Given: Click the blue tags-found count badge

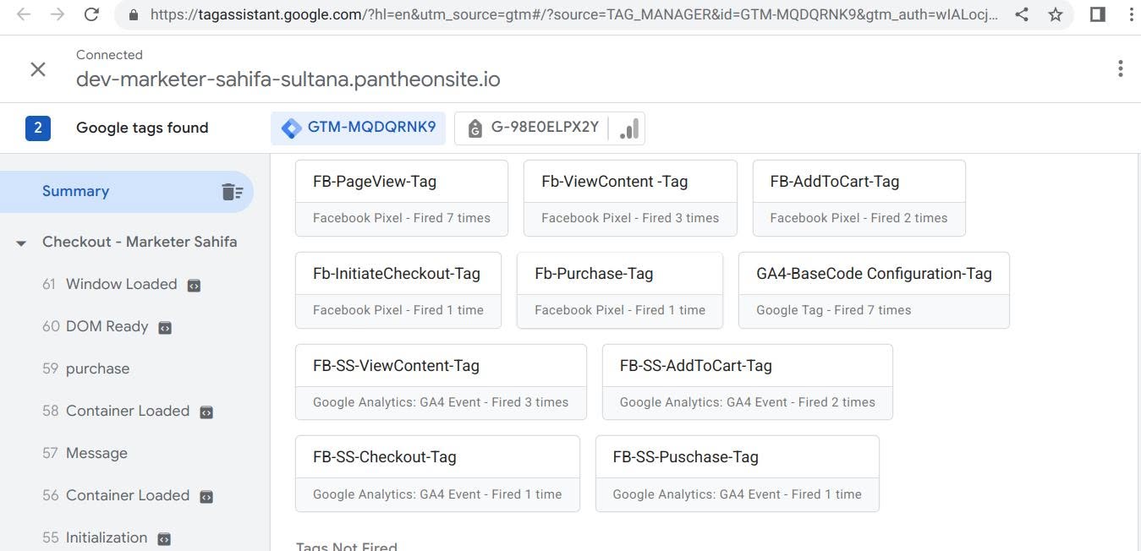Looking at the screenshot, I should (x=38, y=128).
